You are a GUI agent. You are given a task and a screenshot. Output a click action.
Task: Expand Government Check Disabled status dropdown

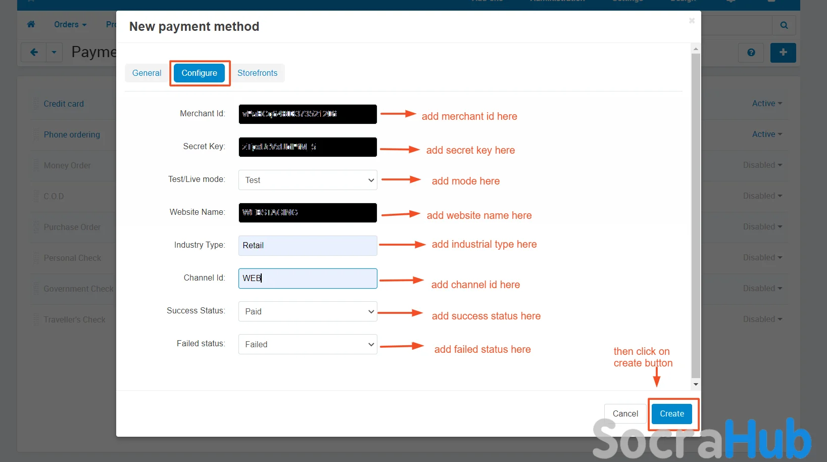coord(762,288)
